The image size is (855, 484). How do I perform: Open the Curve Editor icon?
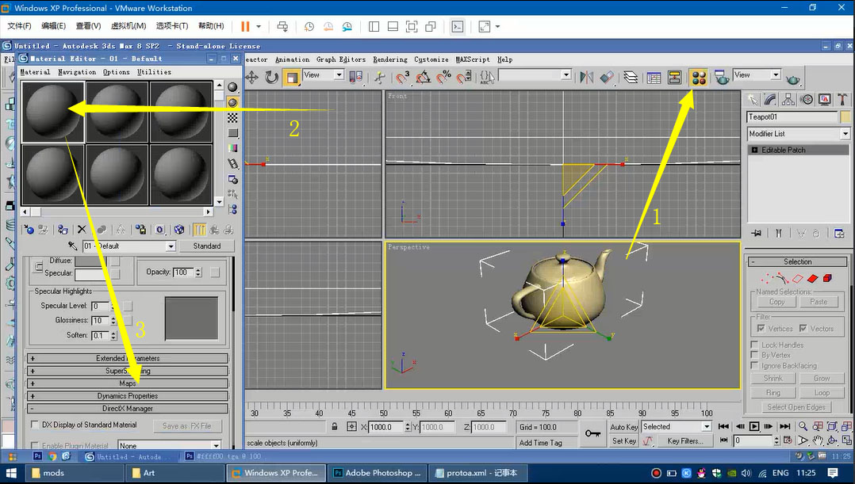coord(654,78)
